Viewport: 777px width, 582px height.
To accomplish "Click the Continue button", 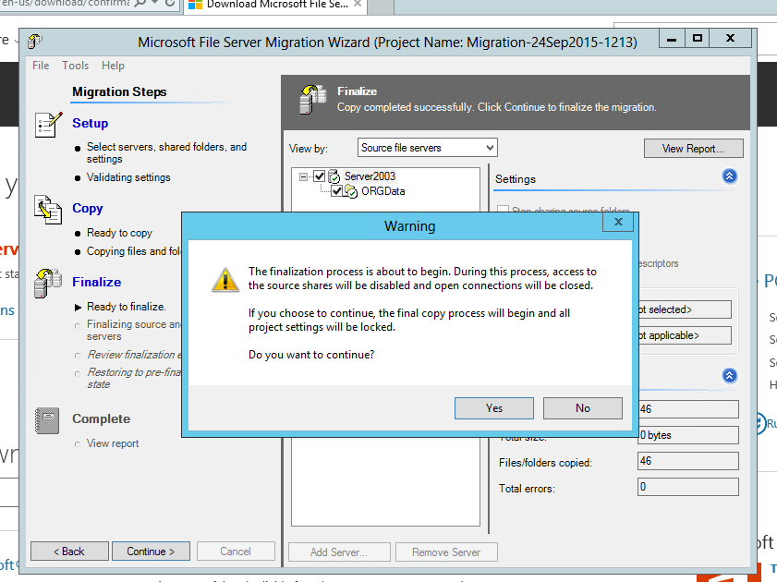I will coord(151,552).
